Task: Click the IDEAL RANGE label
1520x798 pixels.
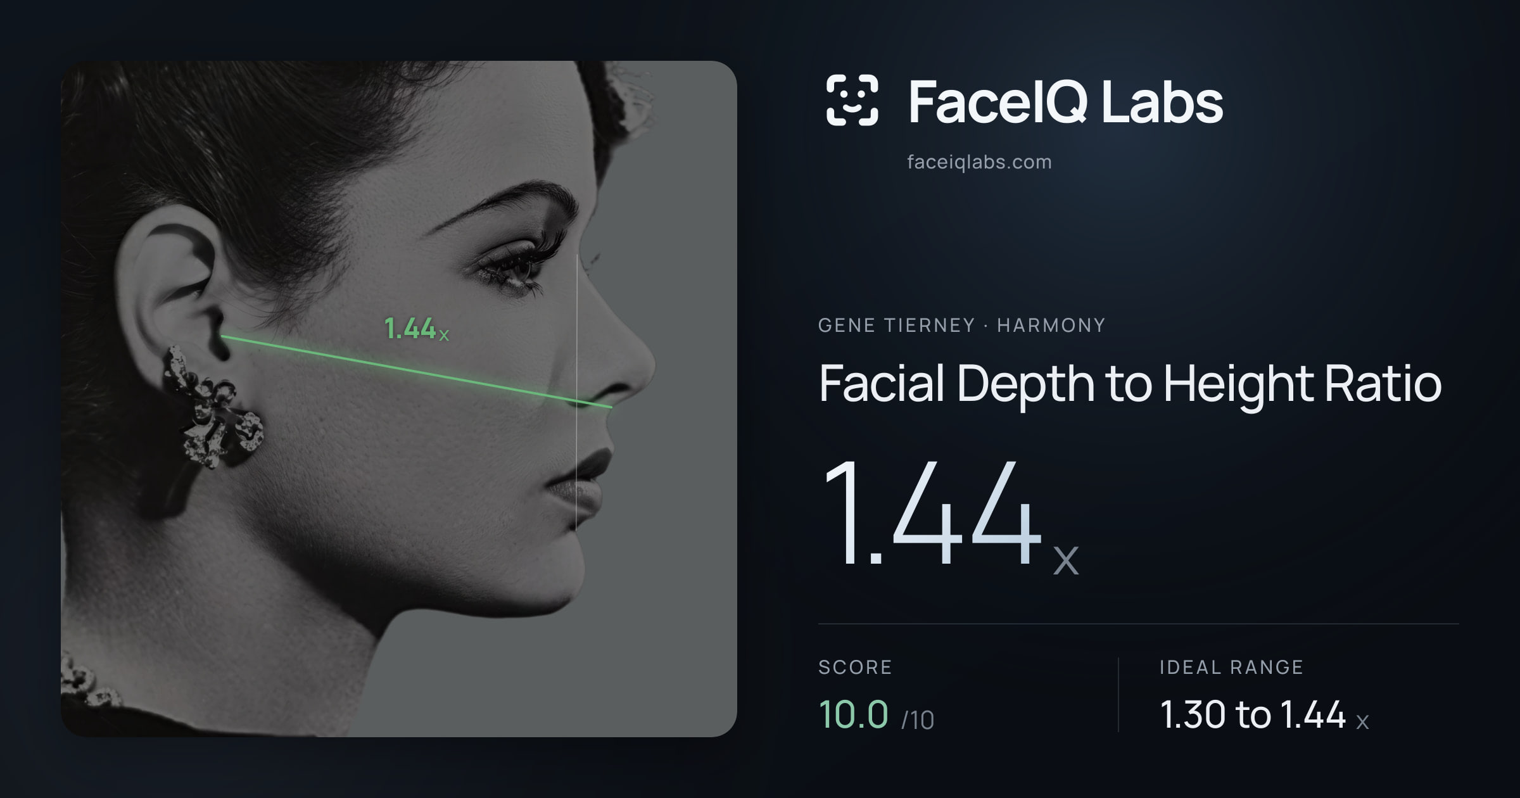Action: click(x=1231, y=668)
